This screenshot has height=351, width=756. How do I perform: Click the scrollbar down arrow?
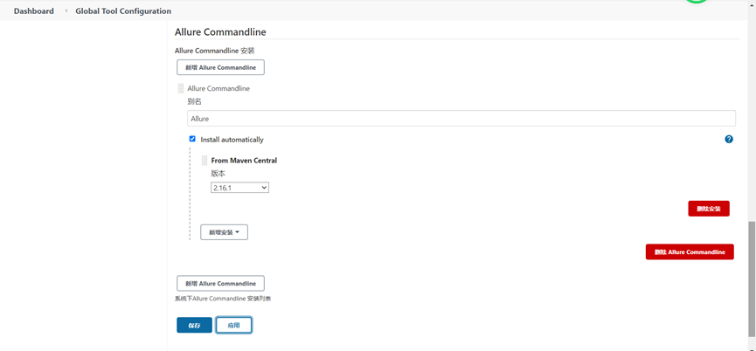(751, 347)
